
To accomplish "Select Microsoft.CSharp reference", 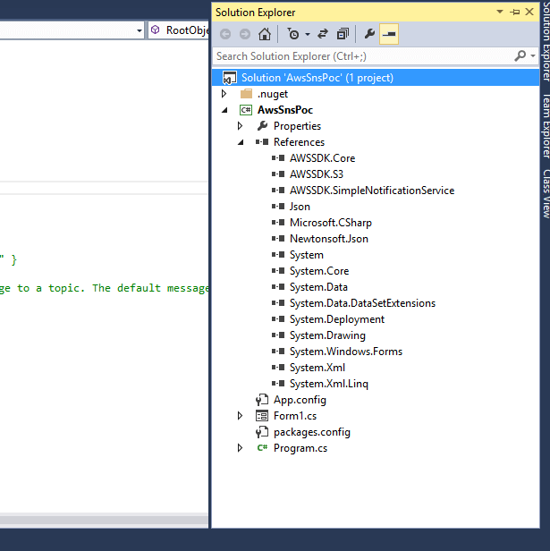I will tap(331, 223).
